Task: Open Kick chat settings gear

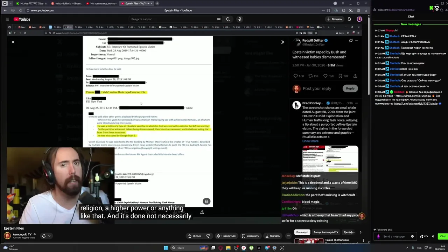Action: (433, 236)
